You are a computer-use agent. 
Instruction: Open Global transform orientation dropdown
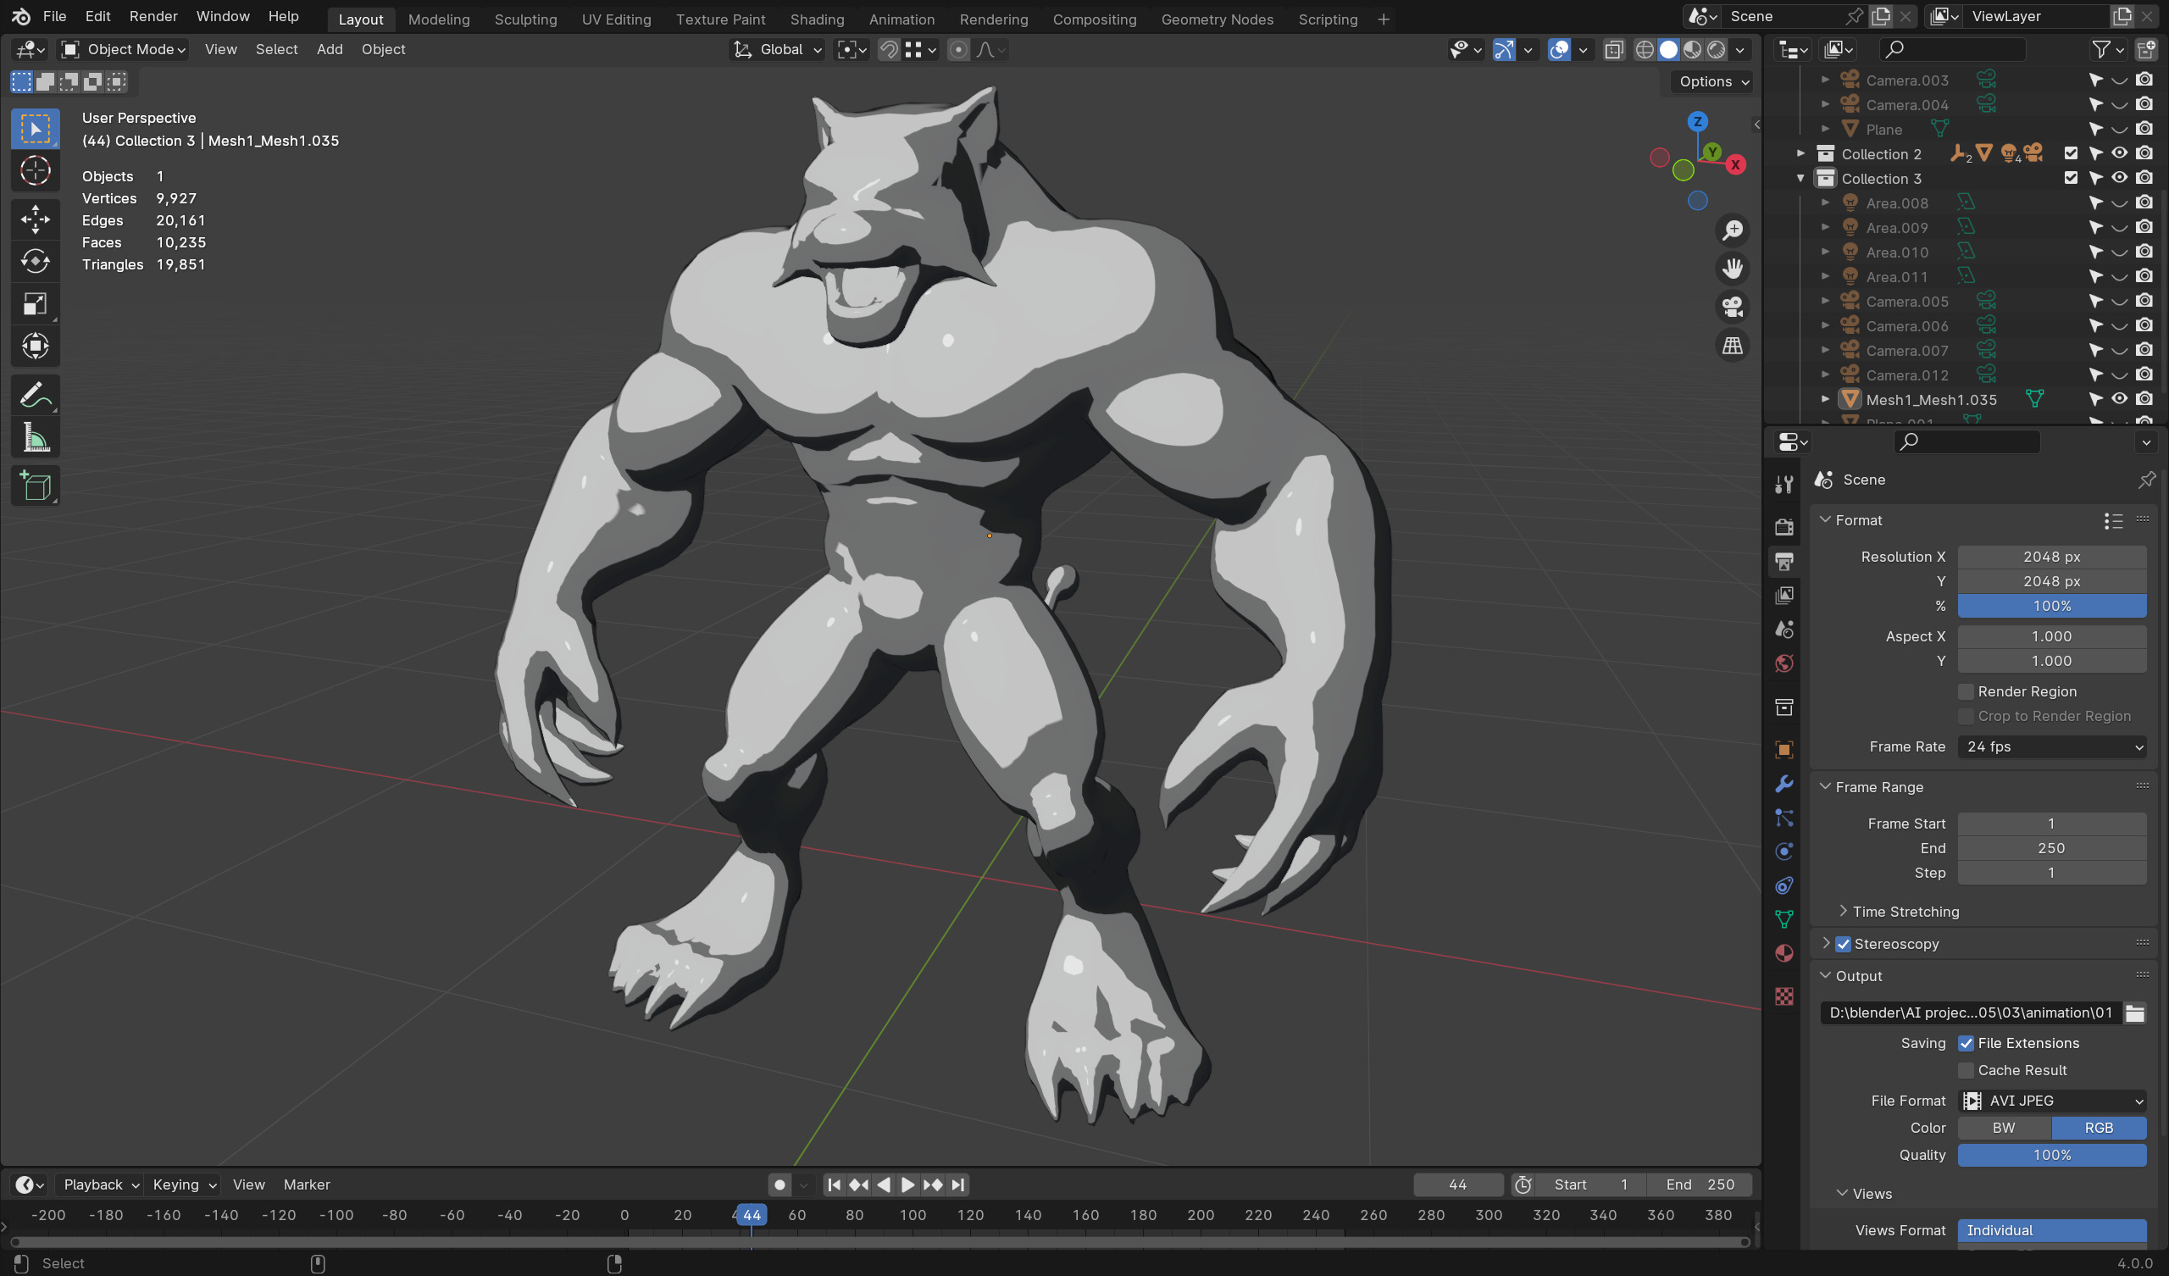(x=778, y=50)
